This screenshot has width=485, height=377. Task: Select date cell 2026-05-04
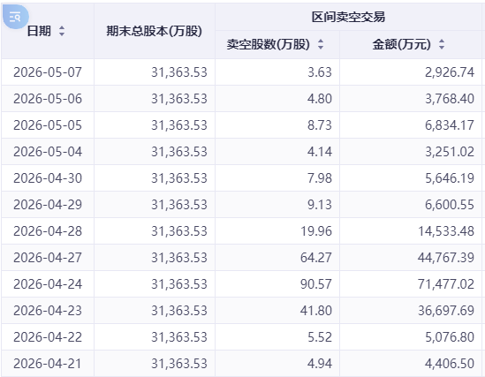click(48, 152)
